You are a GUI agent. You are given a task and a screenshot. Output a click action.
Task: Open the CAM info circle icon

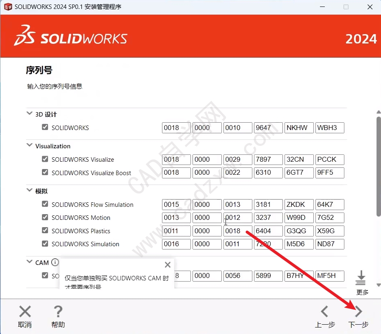(x=55, y=262)
